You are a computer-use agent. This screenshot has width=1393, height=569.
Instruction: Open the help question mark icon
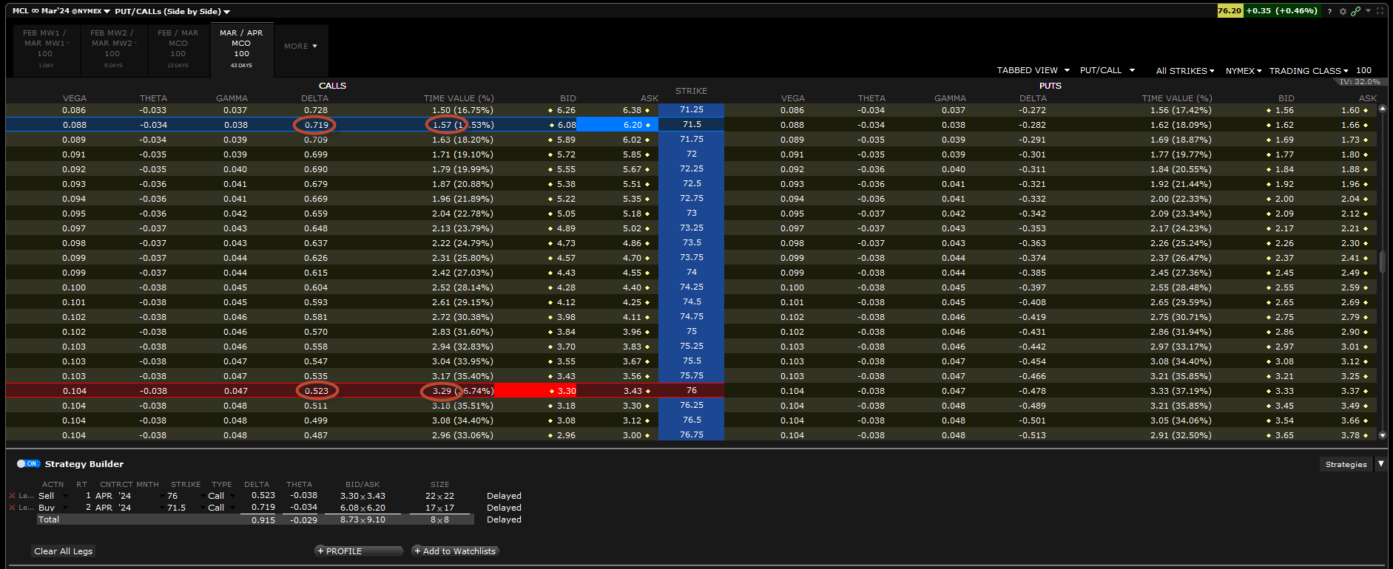coord(1329,11)
